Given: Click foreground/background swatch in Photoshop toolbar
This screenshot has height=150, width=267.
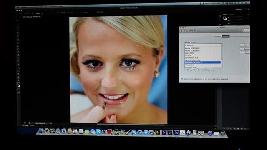Looking at the screenshot, I should click(x=18, y=85).
